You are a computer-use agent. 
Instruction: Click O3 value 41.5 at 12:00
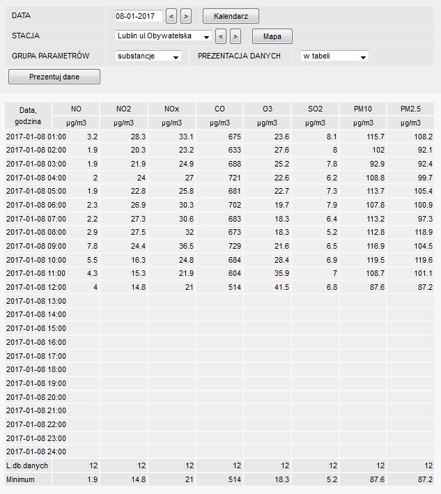[x=281, y=287]
